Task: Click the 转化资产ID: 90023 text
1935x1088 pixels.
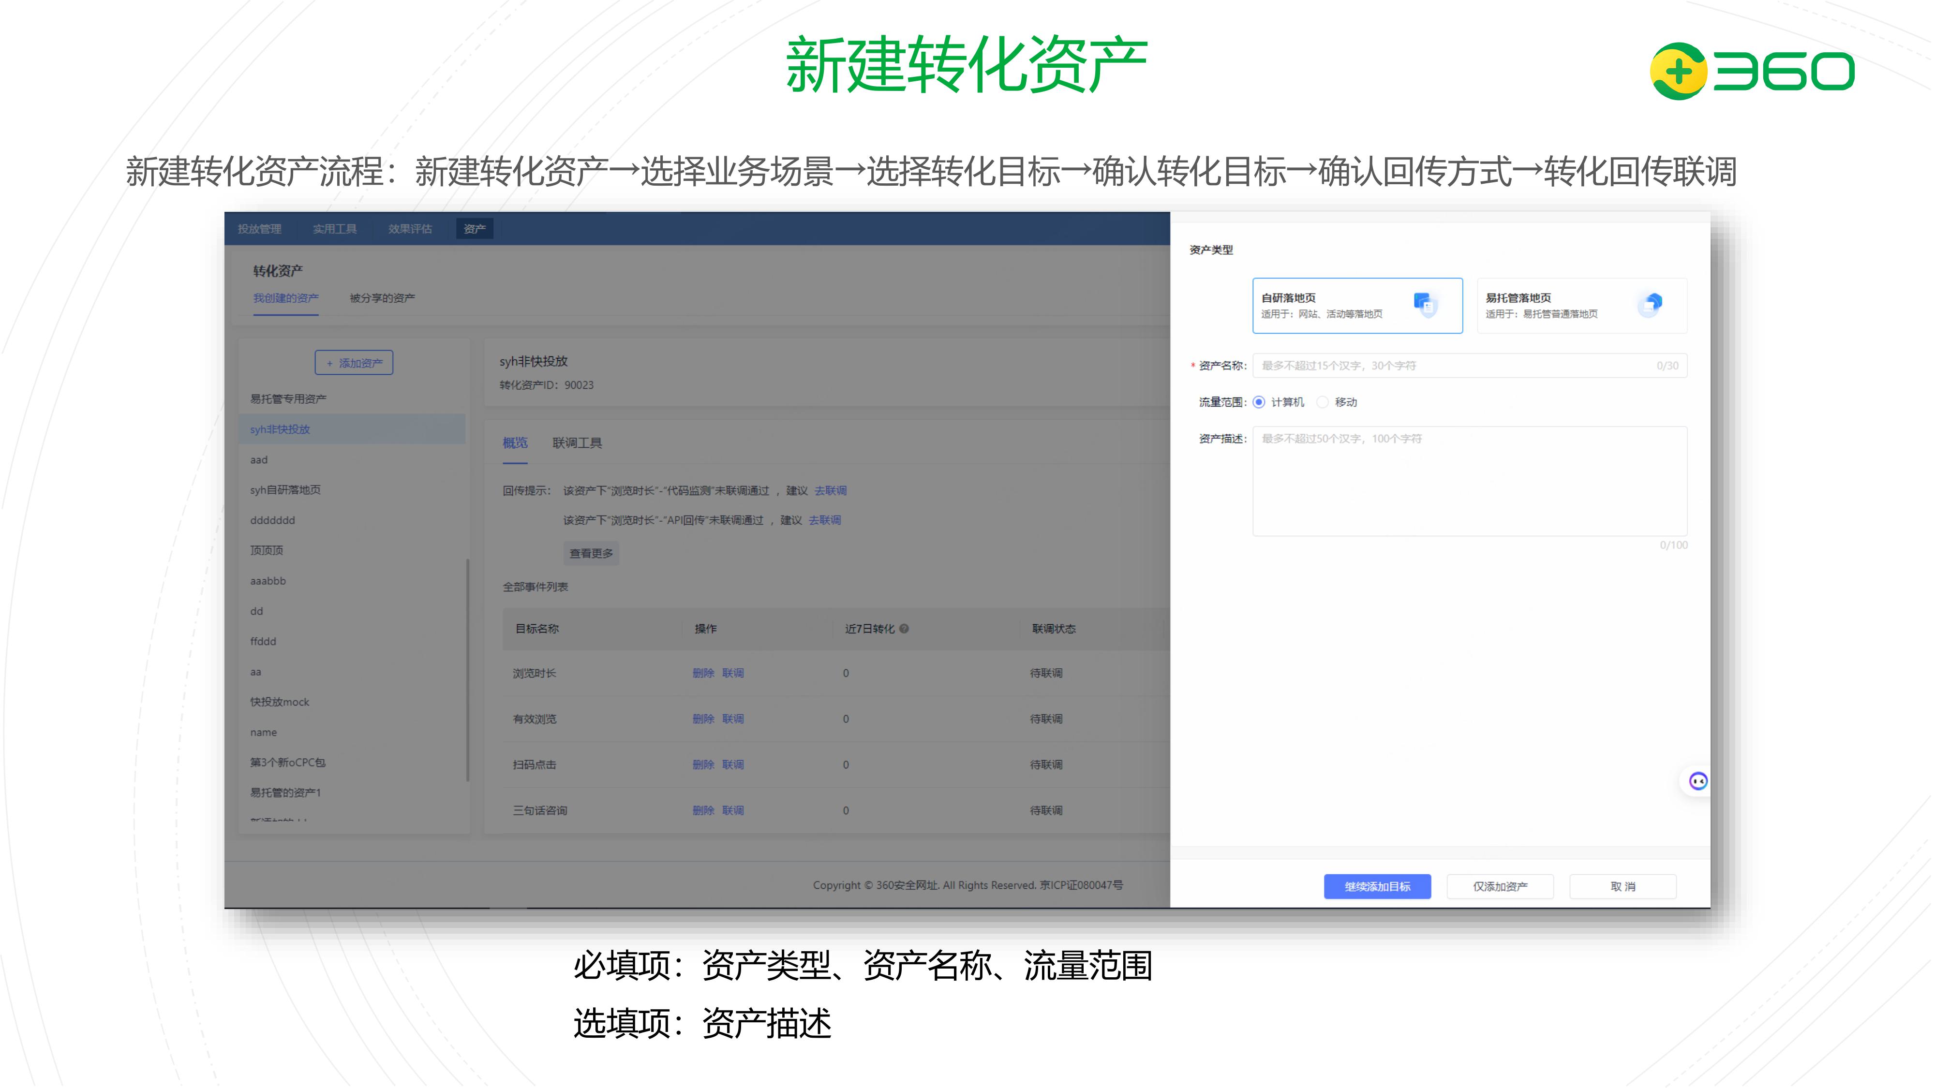Action: (x=546, y=385)
